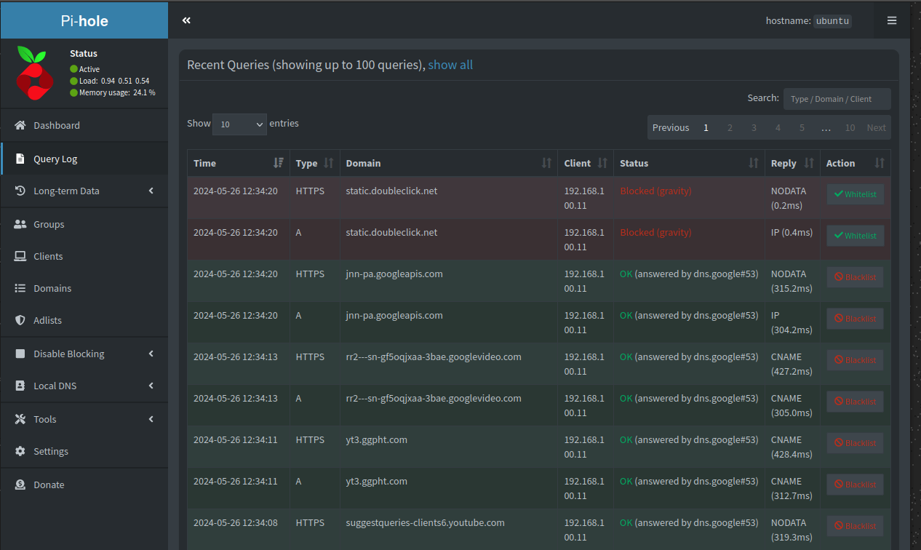
Task: Toggle sort order on Domain column
Action: pos(546,163)
